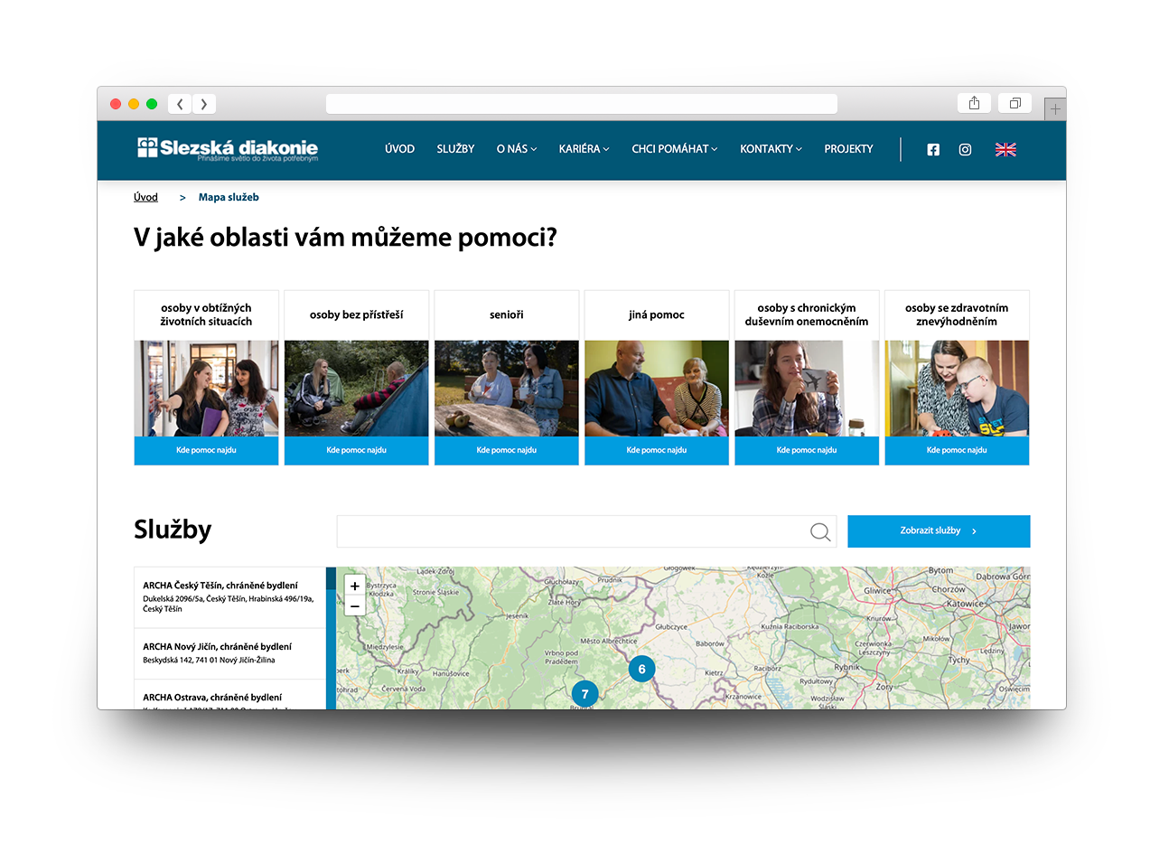Image resolution: width=1150 pixels, height=863 pixels.
Task: Click the 'osoby se zdravotním znevýhodněním' title
Action: click(957, 314)
